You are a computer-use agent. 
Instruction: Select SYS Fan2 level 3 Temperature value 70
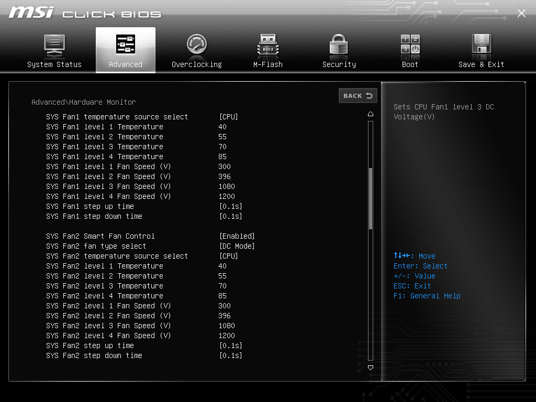[222, 286]
